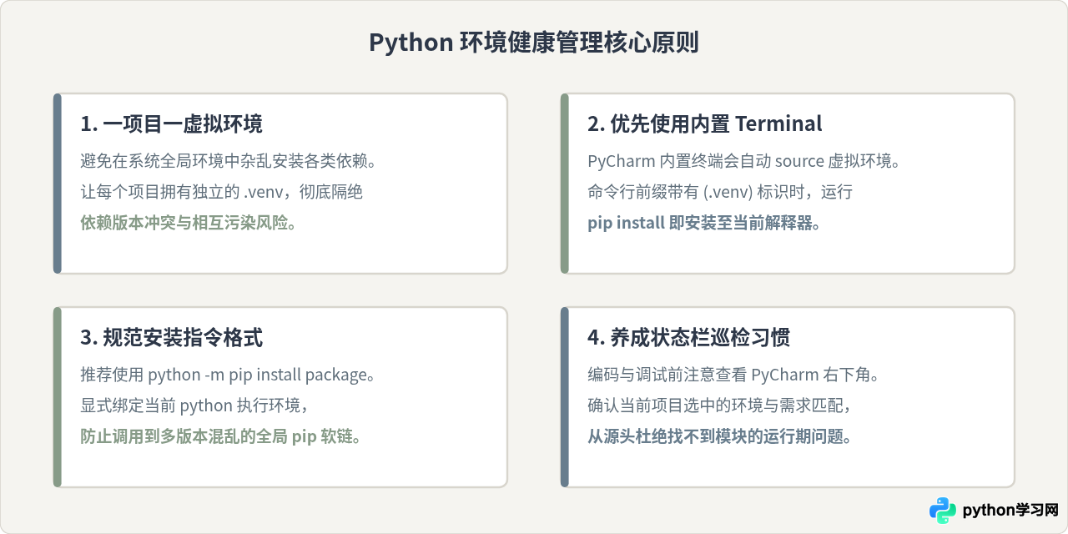Click the line '让每个项目拥有独立的 .venv，彻底隔绝'
Screen dimensions: 1068x534
click(x=222, y=192)
